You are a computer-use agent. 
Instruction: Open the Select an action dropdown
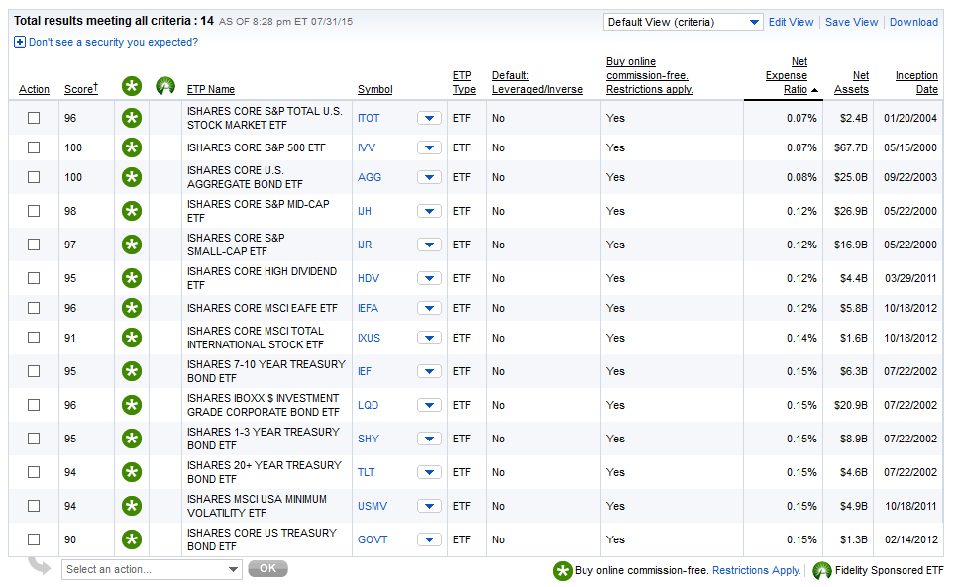coord(152,569)
